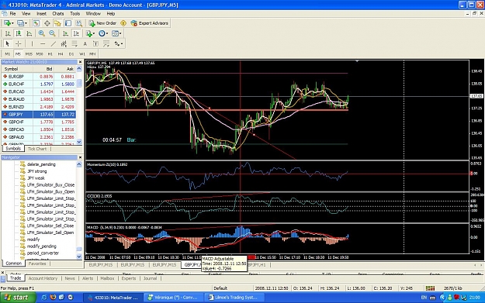485x303 pixels.
Task: Close the Navigator panel
Action: 80,157
